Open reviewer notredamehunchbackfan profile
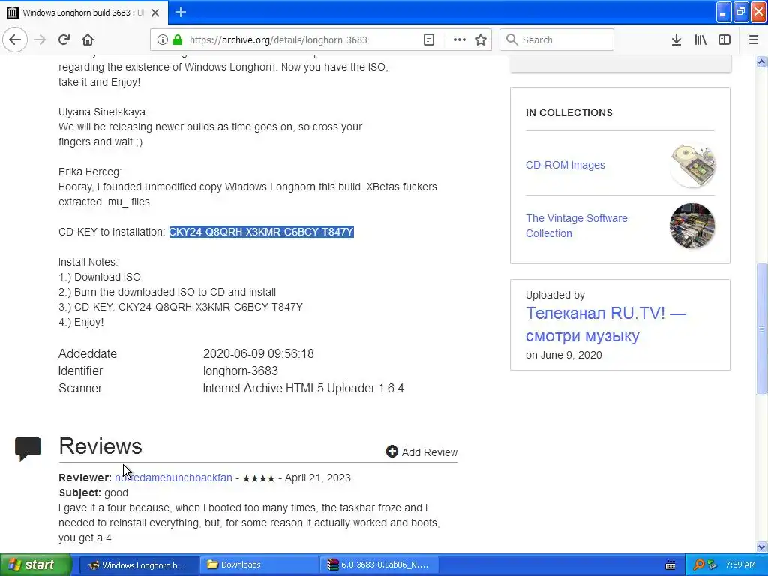This screenshot has width=768, height=576. coord(173,478)
